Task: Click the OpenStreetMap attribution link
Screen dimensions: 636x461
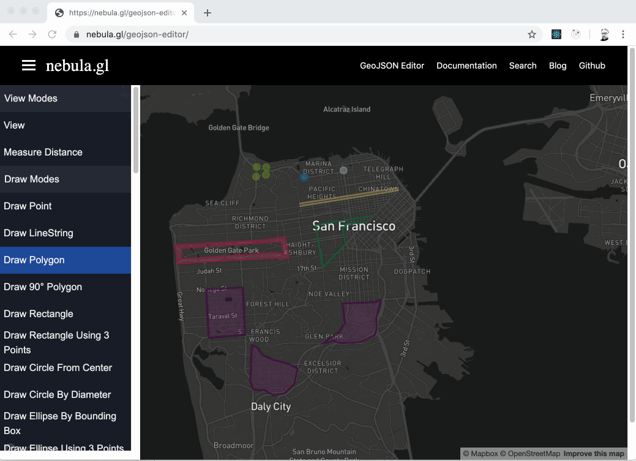Action: pyautogui.click(x=530, y=454)
